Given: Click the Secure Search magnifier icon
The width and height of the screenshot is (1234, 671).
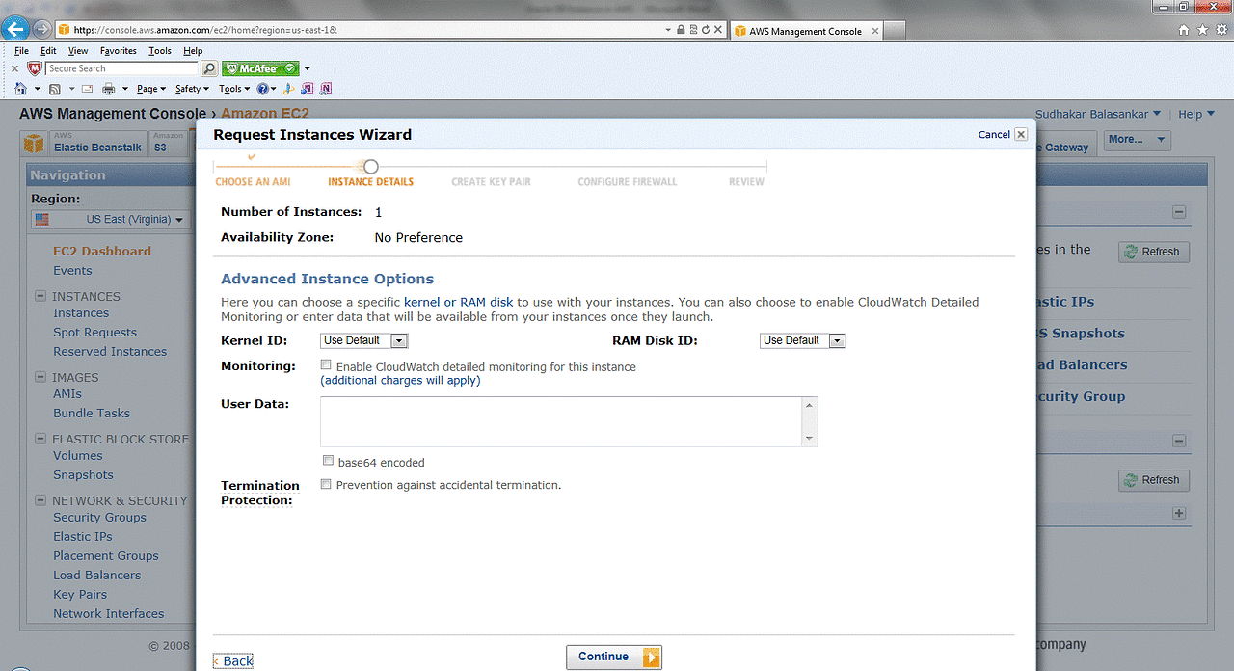Looking at the screenshot, I should [209, 68].
